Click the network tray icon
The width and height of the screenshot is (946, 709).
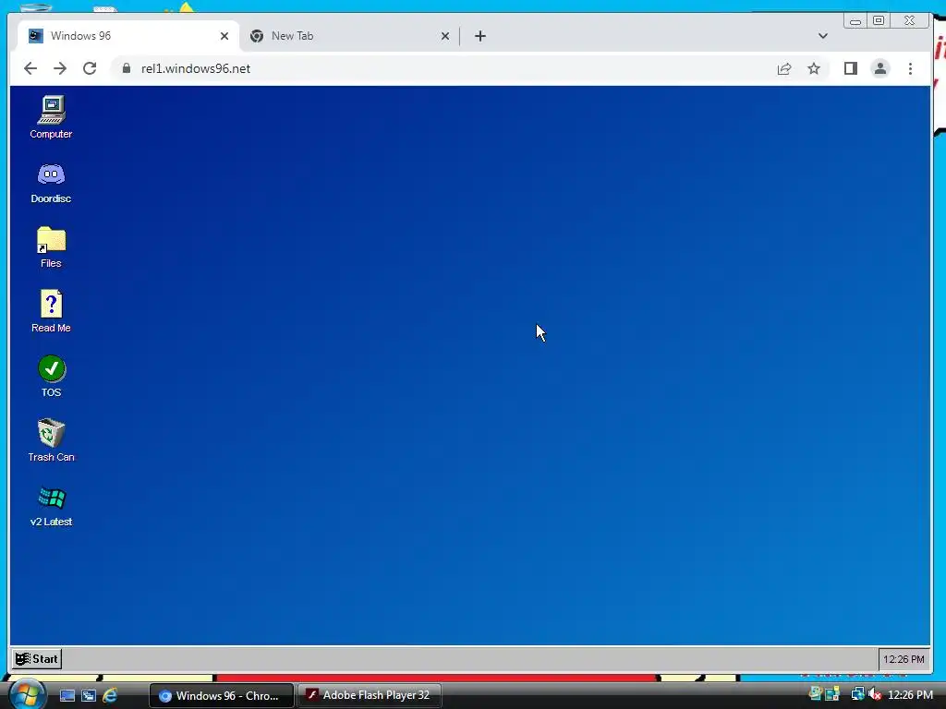click(856, 694)
